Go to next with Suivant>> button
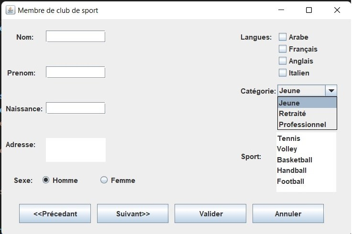 tap(132, 213)
